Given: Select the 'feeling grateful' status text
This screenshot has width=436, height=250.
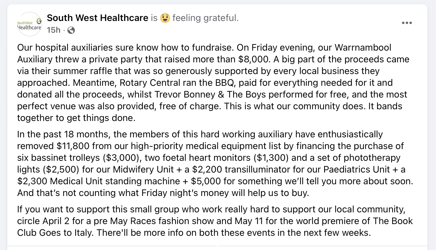Looking at the screenshot, I should click(x=205, y=18).
